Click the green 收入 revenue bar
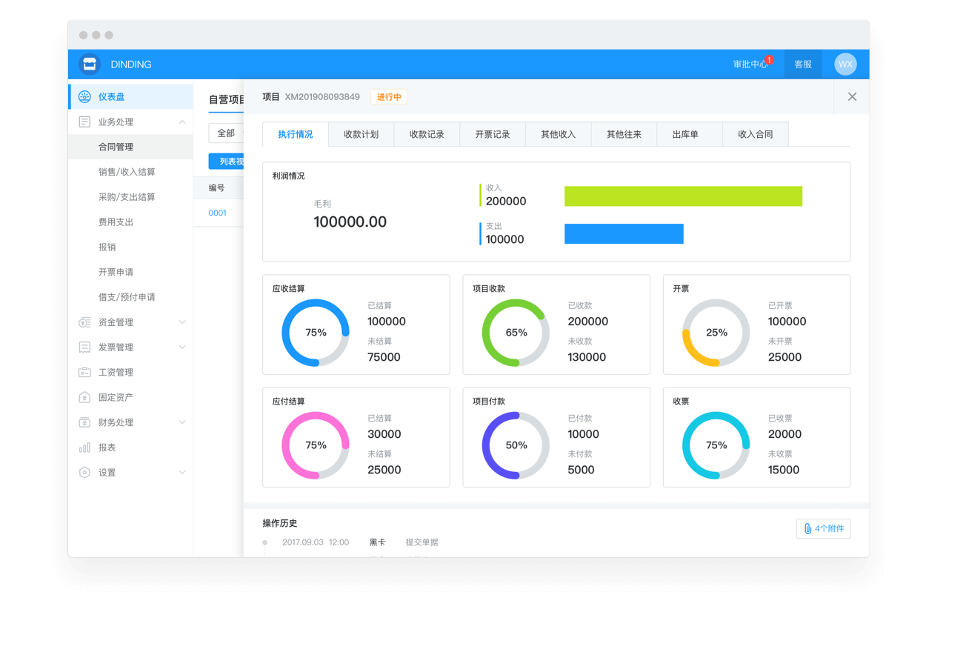 point(683,196)
